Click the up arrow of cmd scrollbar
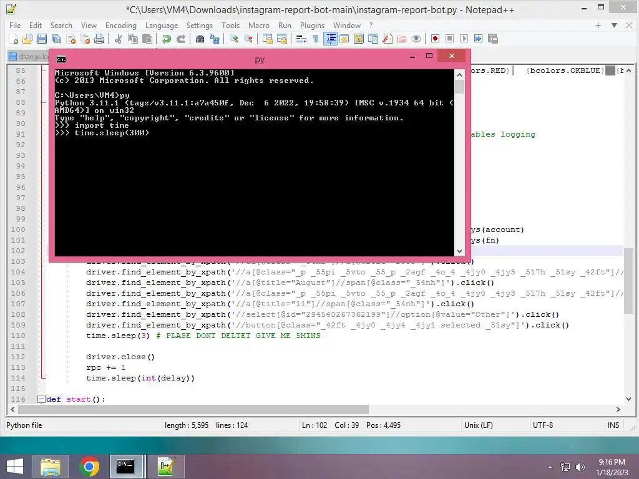The width and height of the screenshot is (639, 479). [460, 75]
